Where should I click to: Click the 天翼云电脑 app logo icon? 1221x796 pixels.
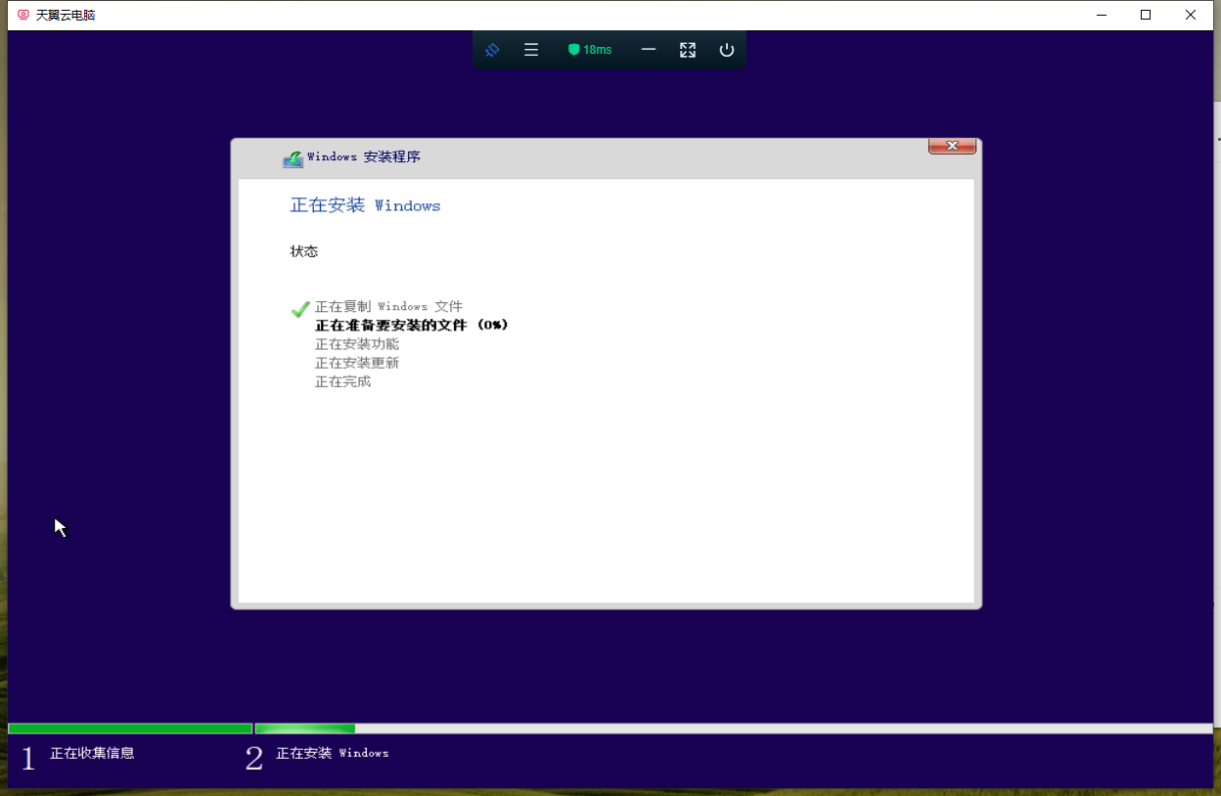click(x=23, y=15)
